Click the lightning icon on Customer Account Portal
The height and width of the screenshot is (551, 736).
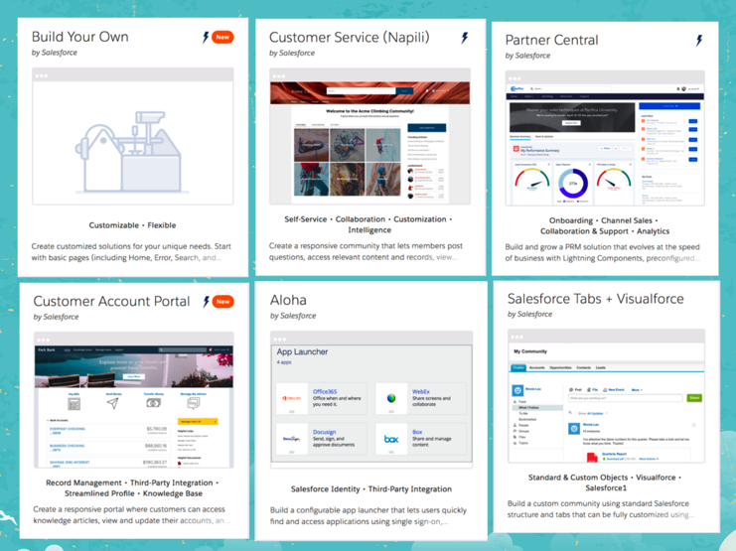coord(206,302)
